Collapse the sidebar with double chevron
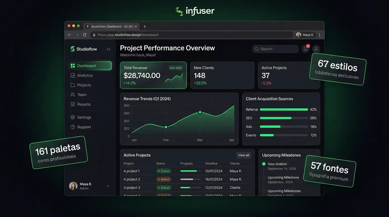Image resolution: width=389 pixels, height=217 pixels. pos(109,49)
